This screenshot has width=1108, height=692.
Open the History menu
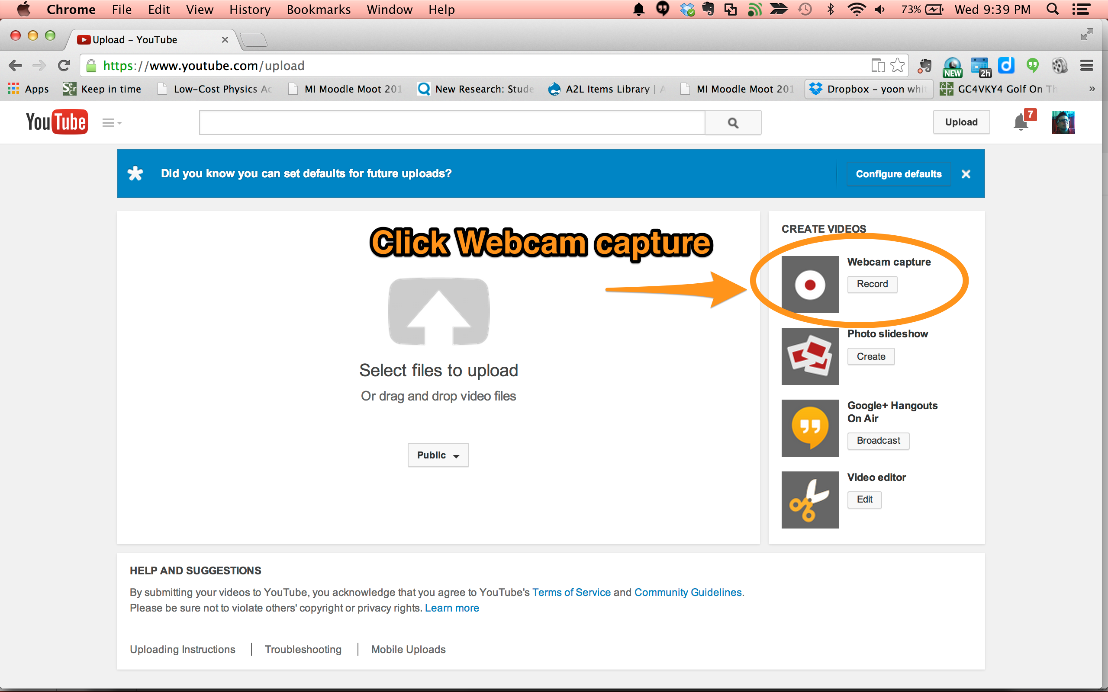pos(250,10)
